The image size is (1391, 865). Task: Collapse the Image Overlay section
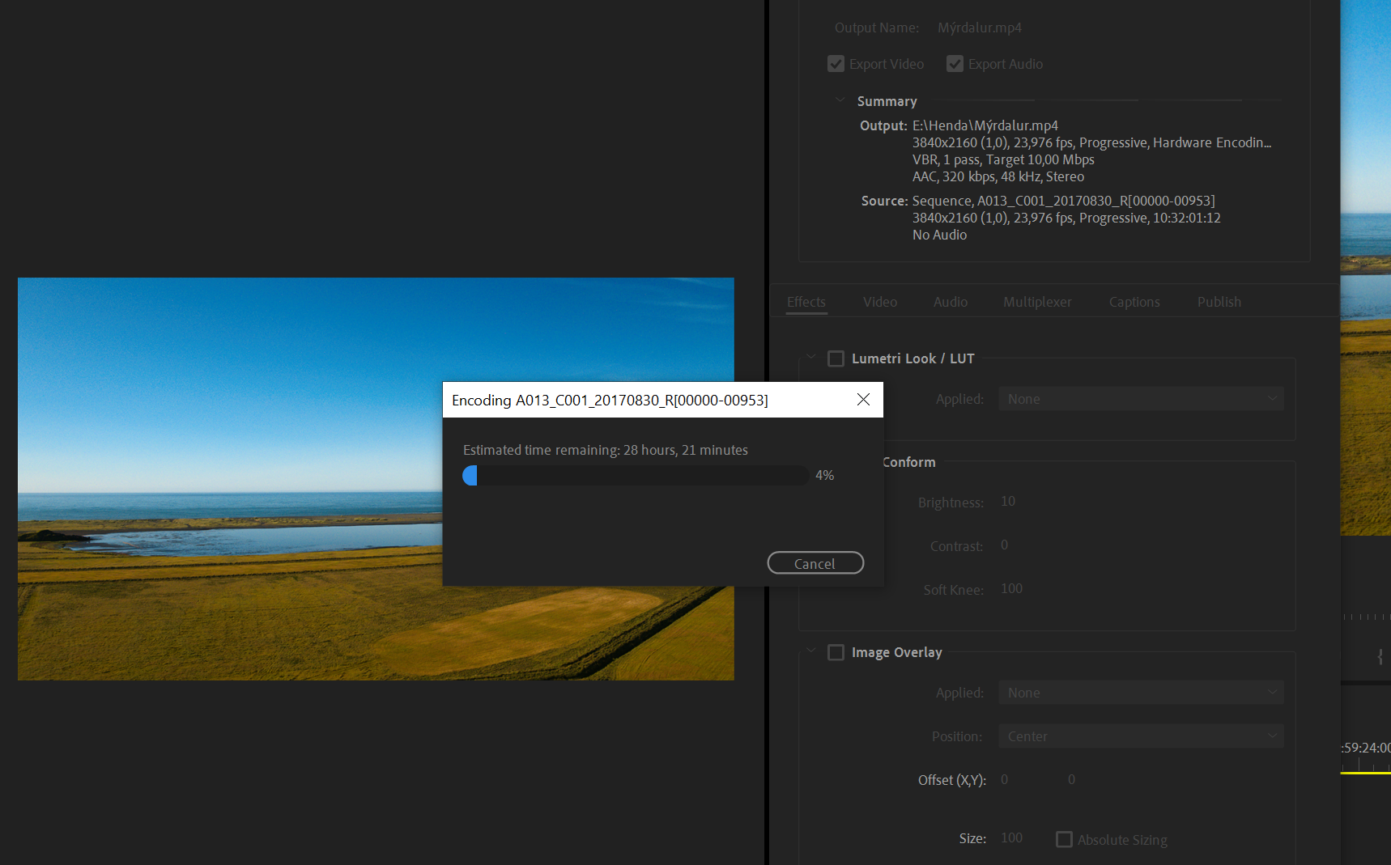click(x=811, y=650)
